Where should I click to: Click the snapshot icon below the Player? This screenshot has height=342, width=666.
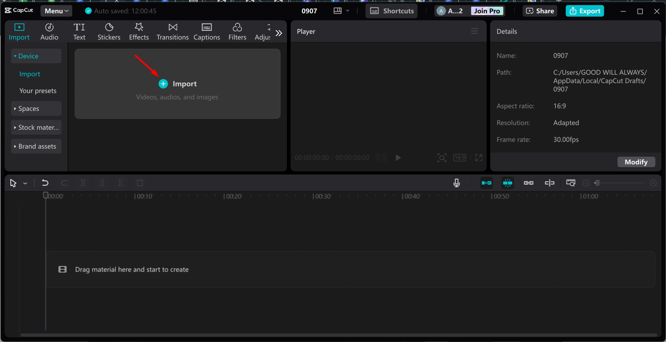(441, 158)
